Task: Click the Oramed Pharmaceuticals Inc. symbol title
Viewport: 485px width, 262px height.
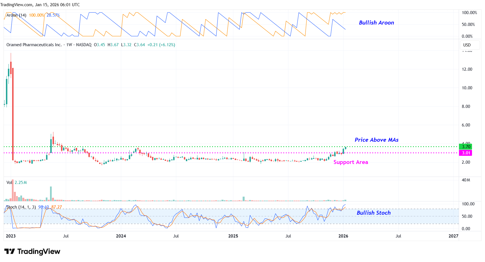Action: point(34,45)
